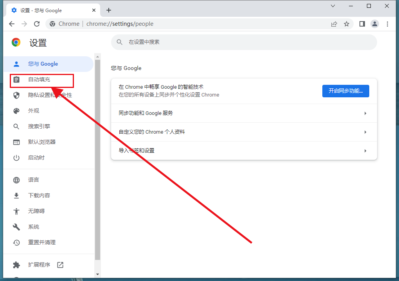Open the profile avatar menu

point(375,24)
